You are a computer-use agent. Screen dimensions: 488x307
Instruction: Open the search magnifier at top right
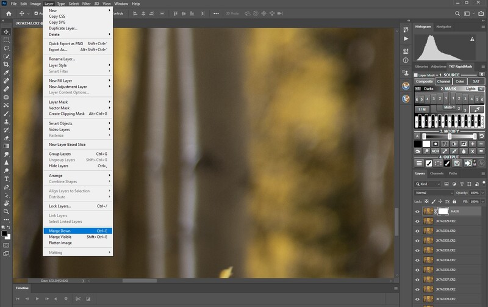[457, 13]
